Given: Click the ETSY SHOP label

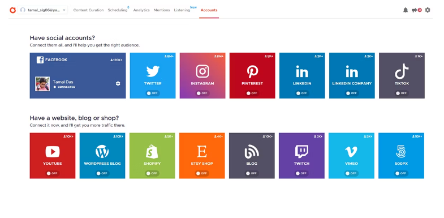Looking at the screenshot, I should click(x=202, y=164).
